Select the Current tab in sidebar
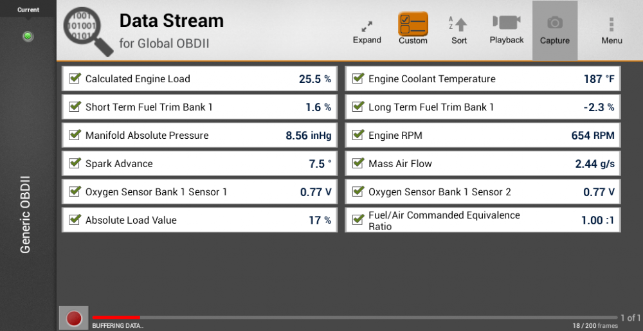 [28, 10]
